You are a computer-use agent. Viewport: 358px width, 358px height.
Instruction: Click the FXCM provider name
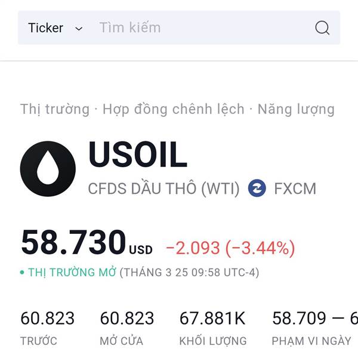click(295, 189)
